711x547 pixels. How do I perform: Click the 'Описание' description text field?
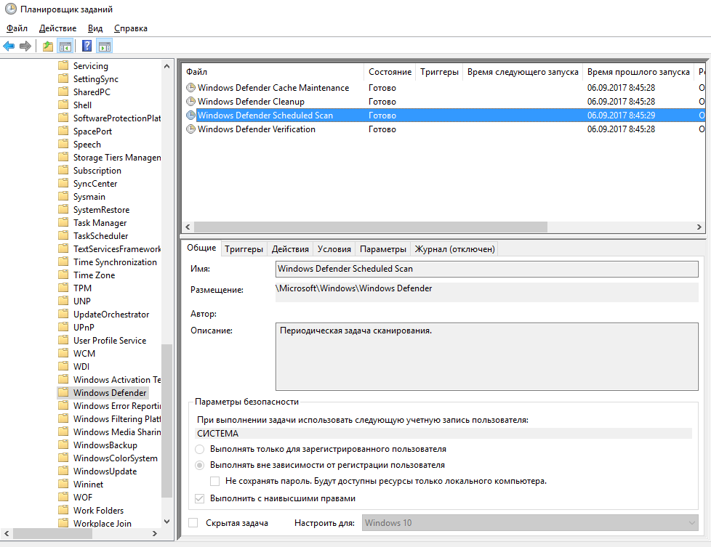point(486,357)
